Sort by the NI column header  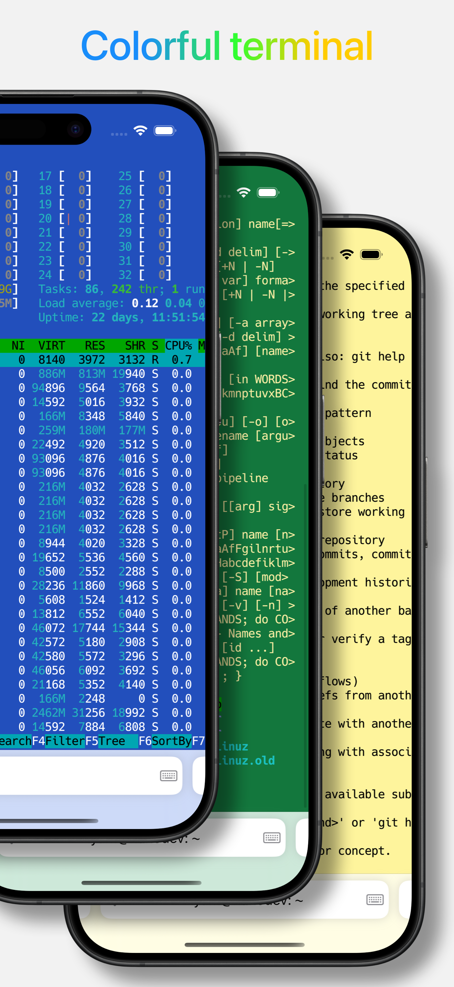click(18, 346)
